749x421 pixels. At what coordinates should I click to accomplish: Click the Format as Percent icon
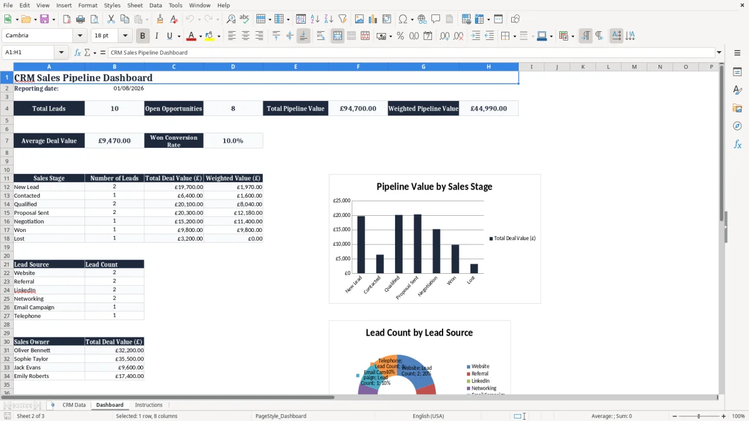point(400,36)
